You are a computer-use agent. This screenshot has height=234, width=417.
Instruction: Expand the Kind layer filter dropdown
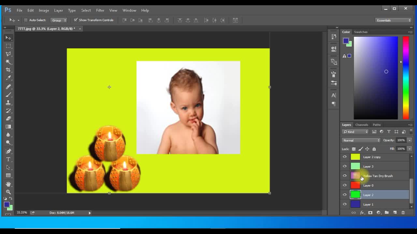pyautogui.click(x=355, y=132)
